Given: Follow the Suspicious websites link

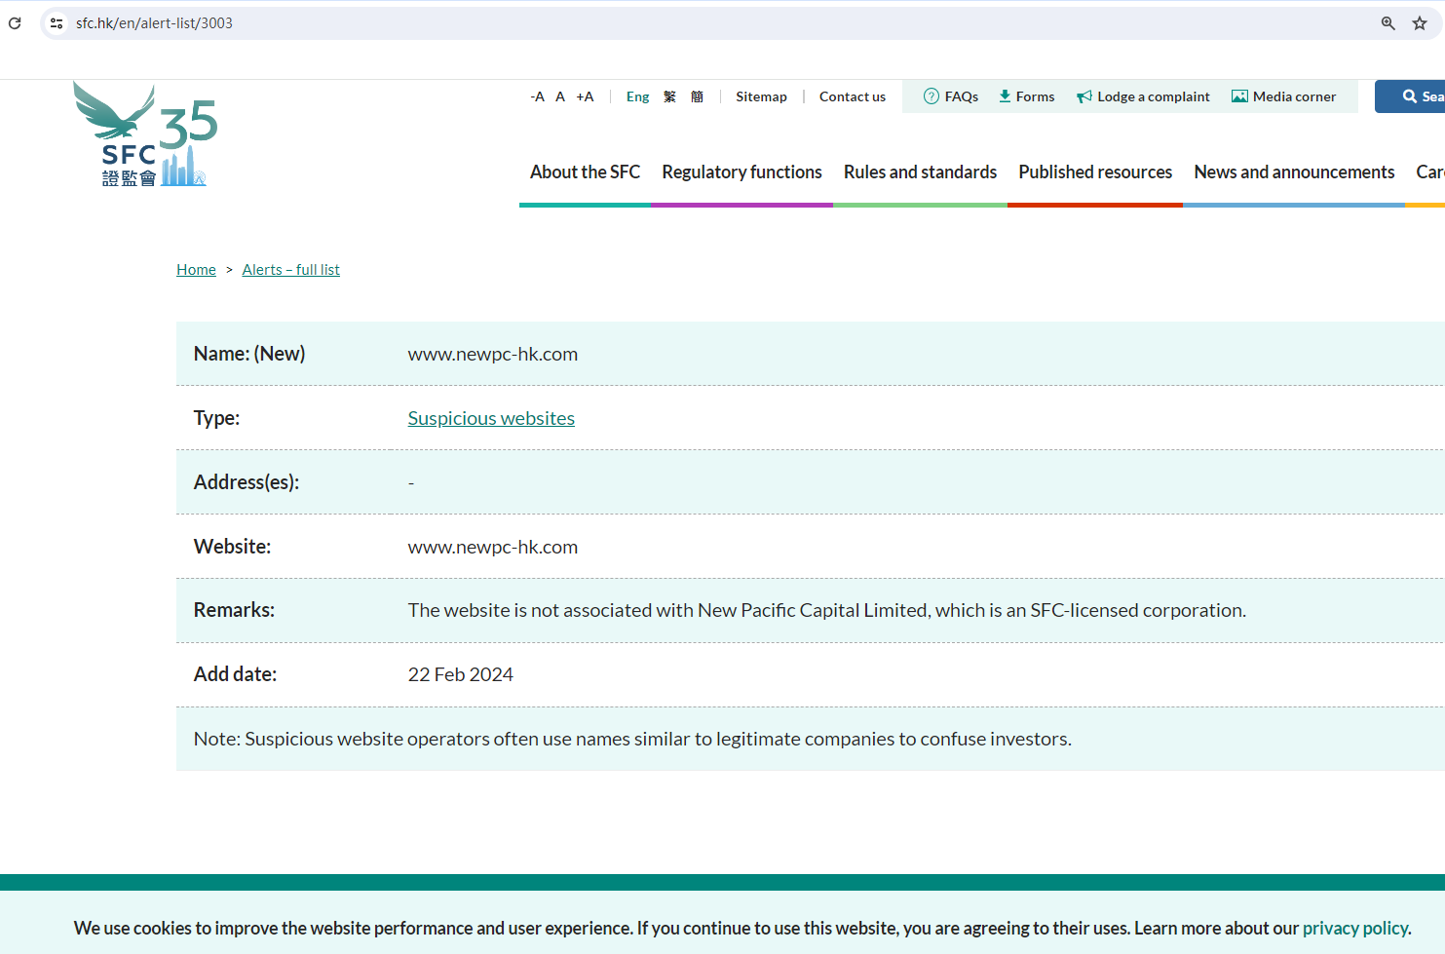Looking at the screenshot, I should pos(491,418).
